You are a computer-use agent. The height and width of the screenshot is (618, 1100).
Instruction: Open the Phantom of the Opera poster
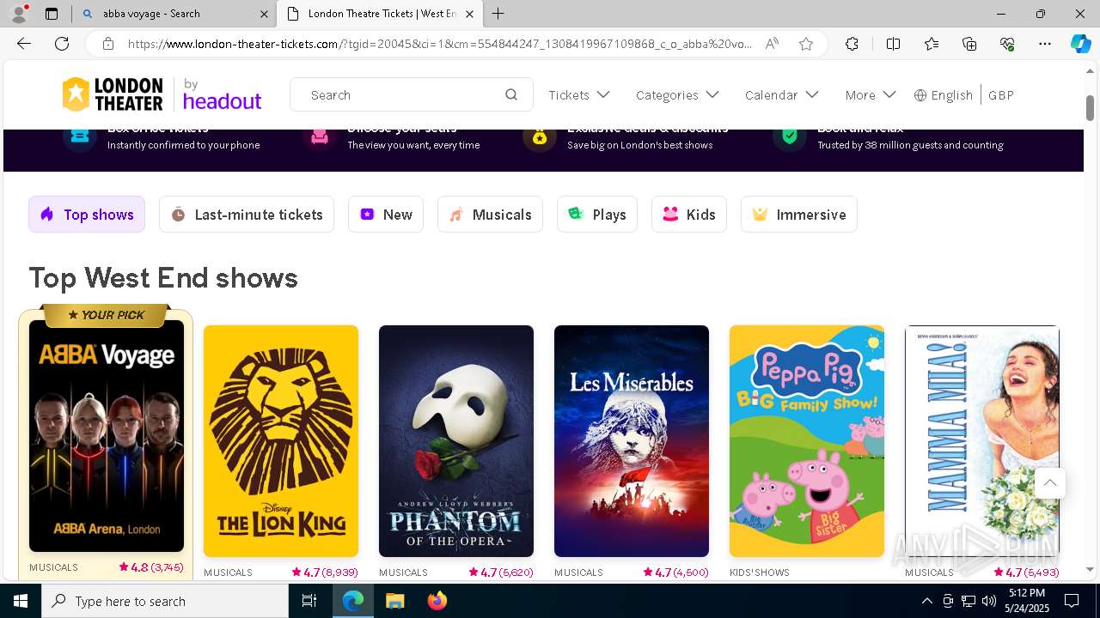[x=456, y=441]
